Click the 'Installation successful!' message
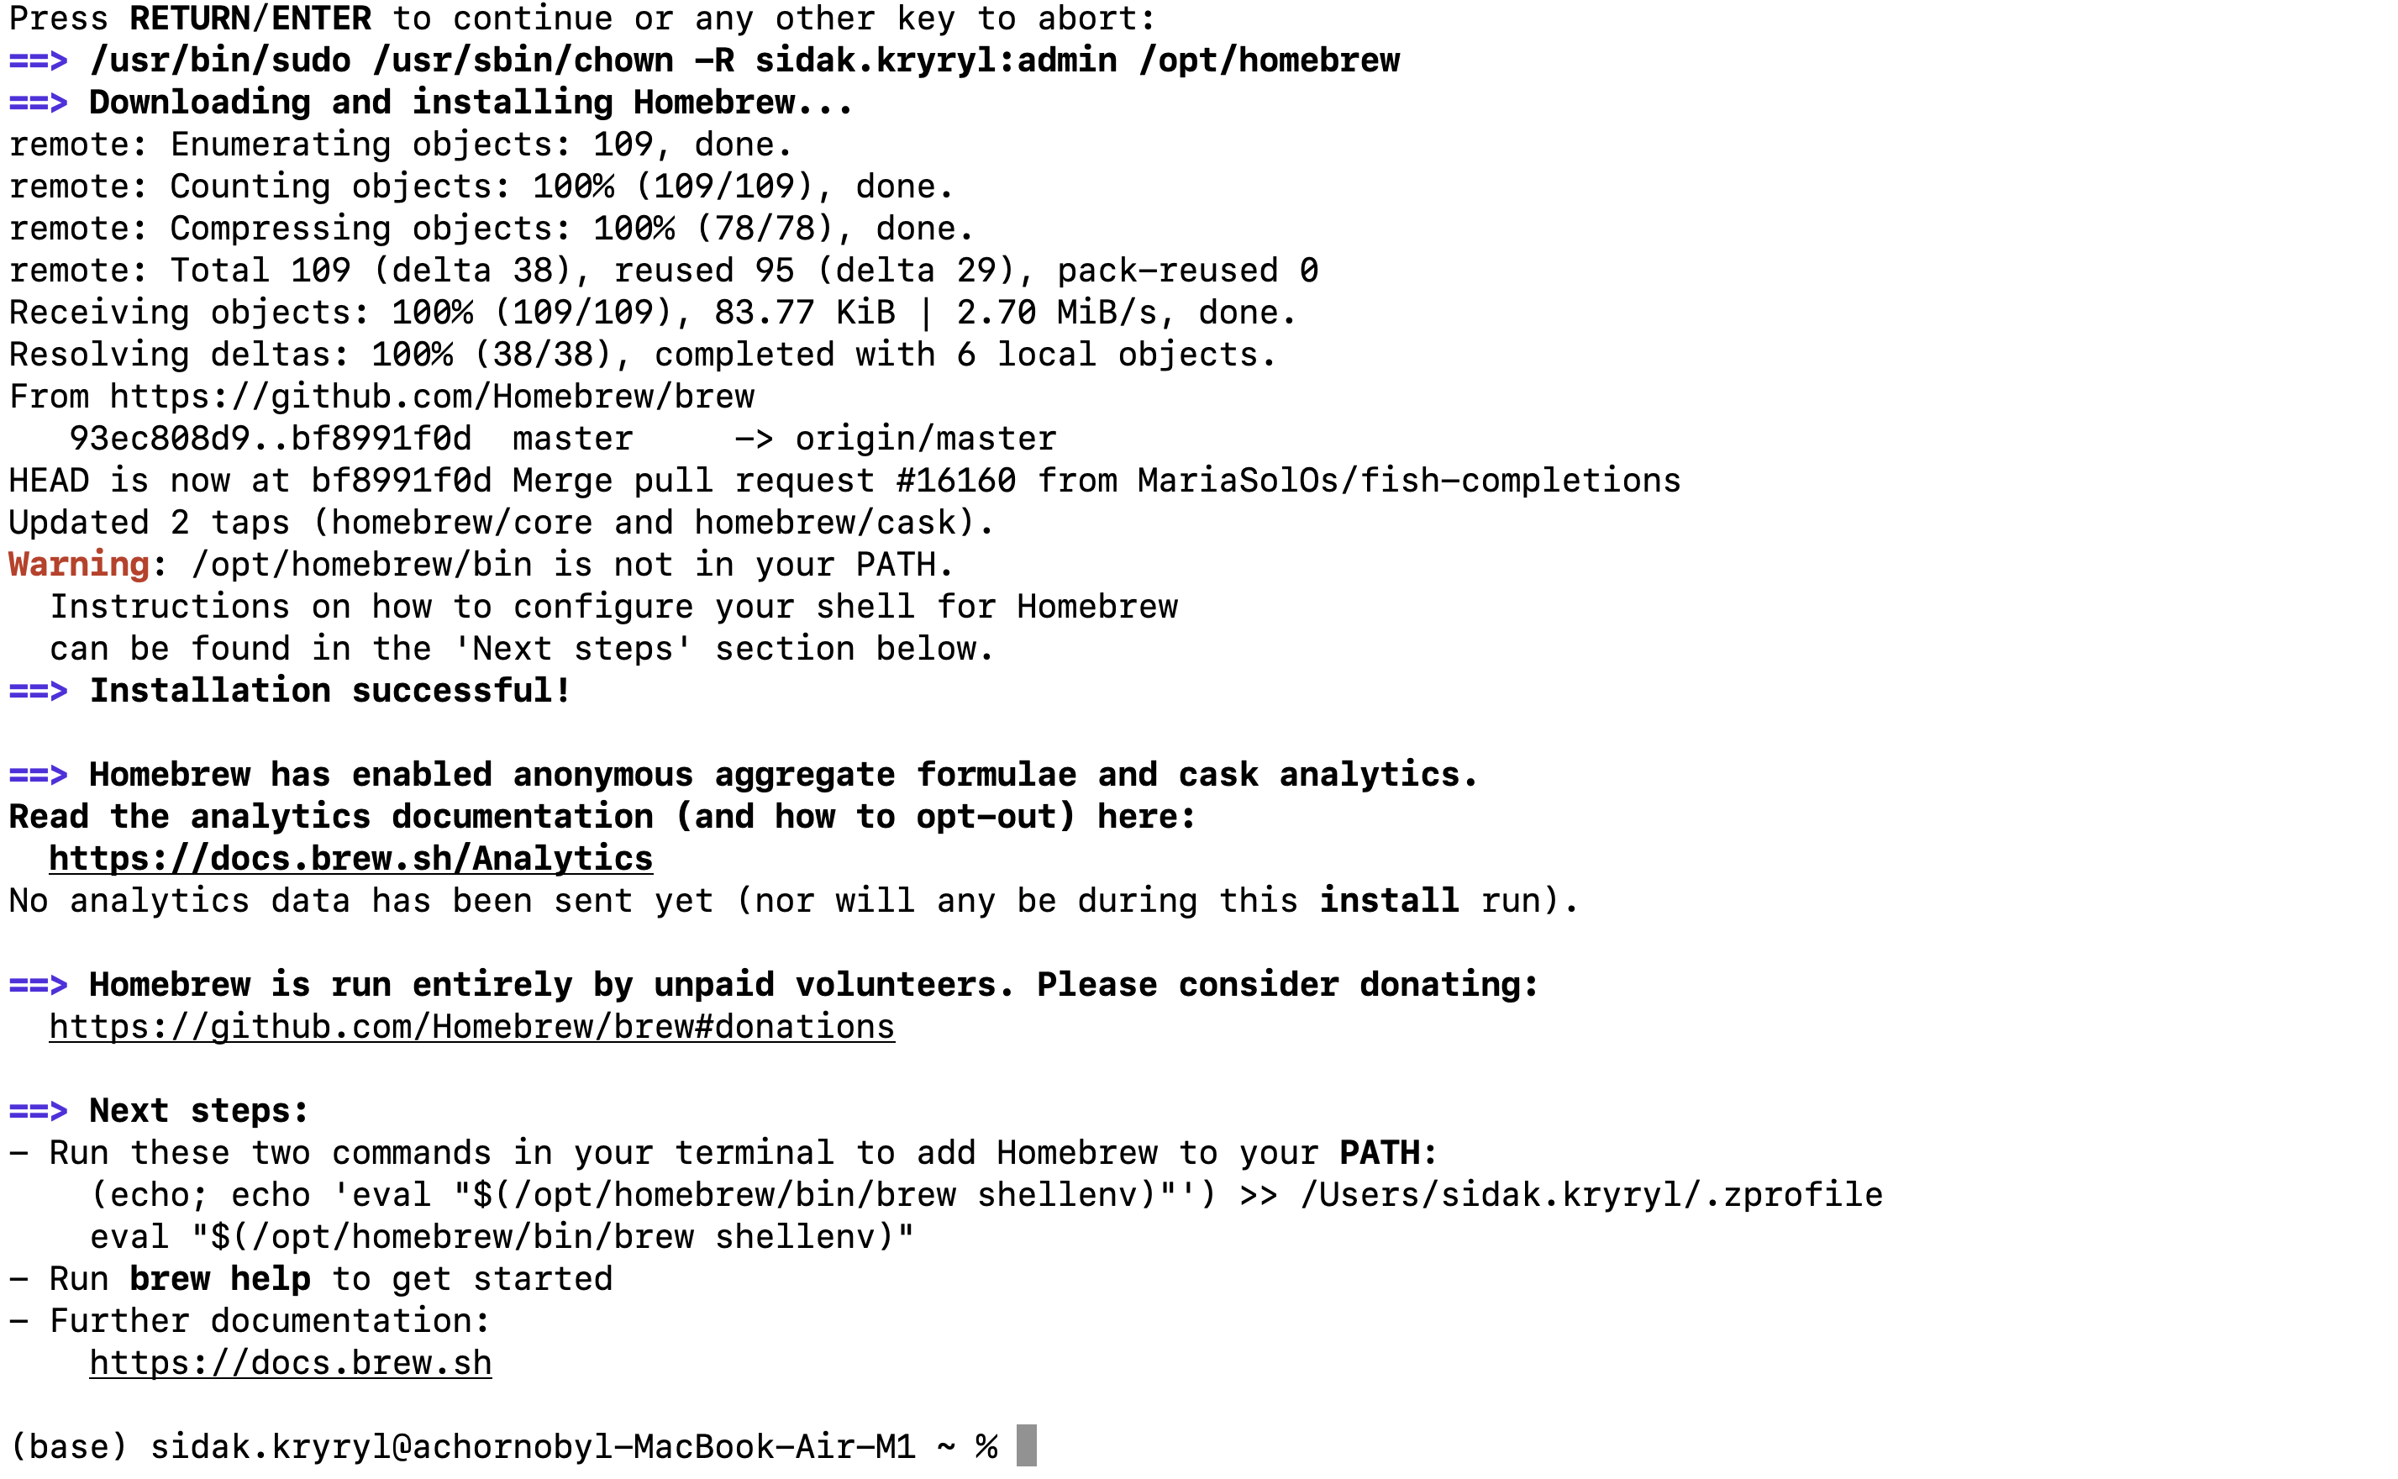Viewport: 2398px width, 1479px height. pos(330,691)
